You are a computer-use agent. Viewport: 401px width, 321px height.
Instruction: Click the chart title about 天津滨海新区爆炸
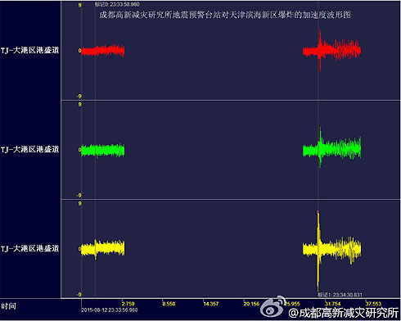tap(225, 15)
